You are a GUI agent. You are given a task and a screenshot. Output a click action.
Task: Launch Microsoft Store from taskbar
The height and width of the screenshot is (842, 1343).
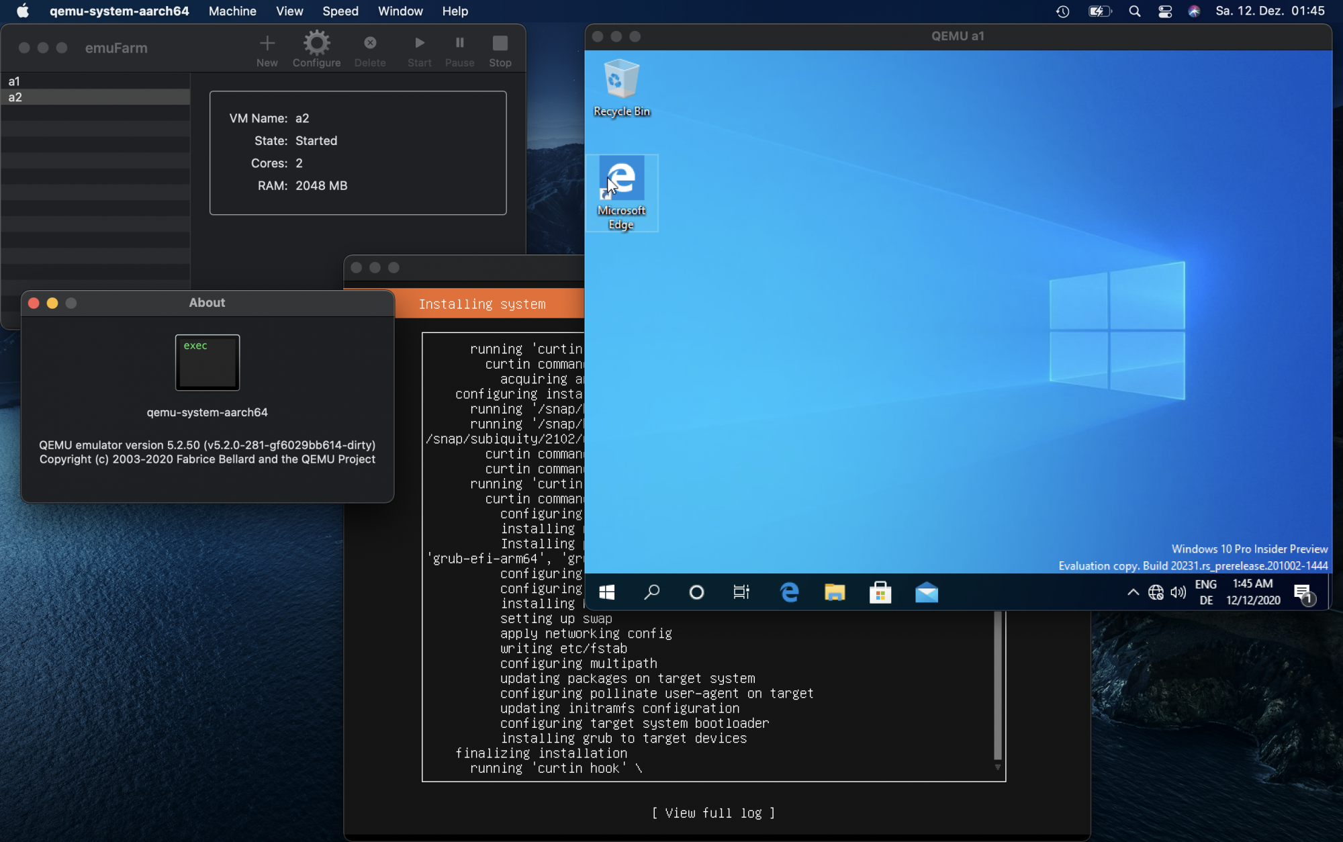[880, 592]
